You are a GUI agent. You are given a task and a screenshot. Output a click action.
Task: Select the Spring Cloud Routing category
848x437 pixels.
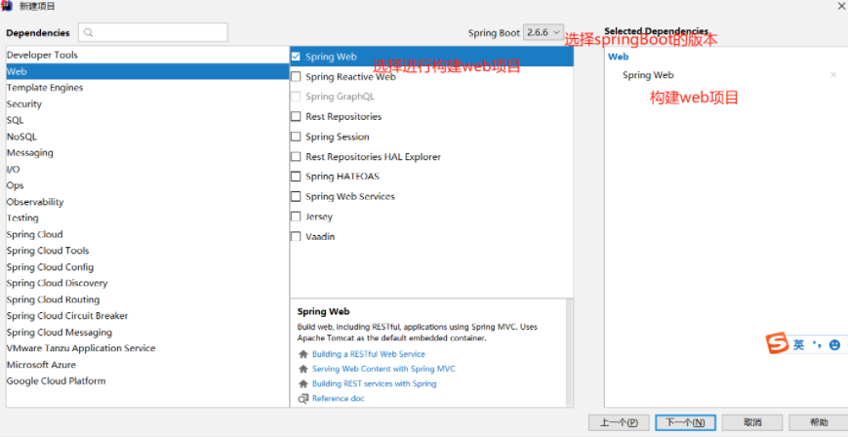pos(147,299)
